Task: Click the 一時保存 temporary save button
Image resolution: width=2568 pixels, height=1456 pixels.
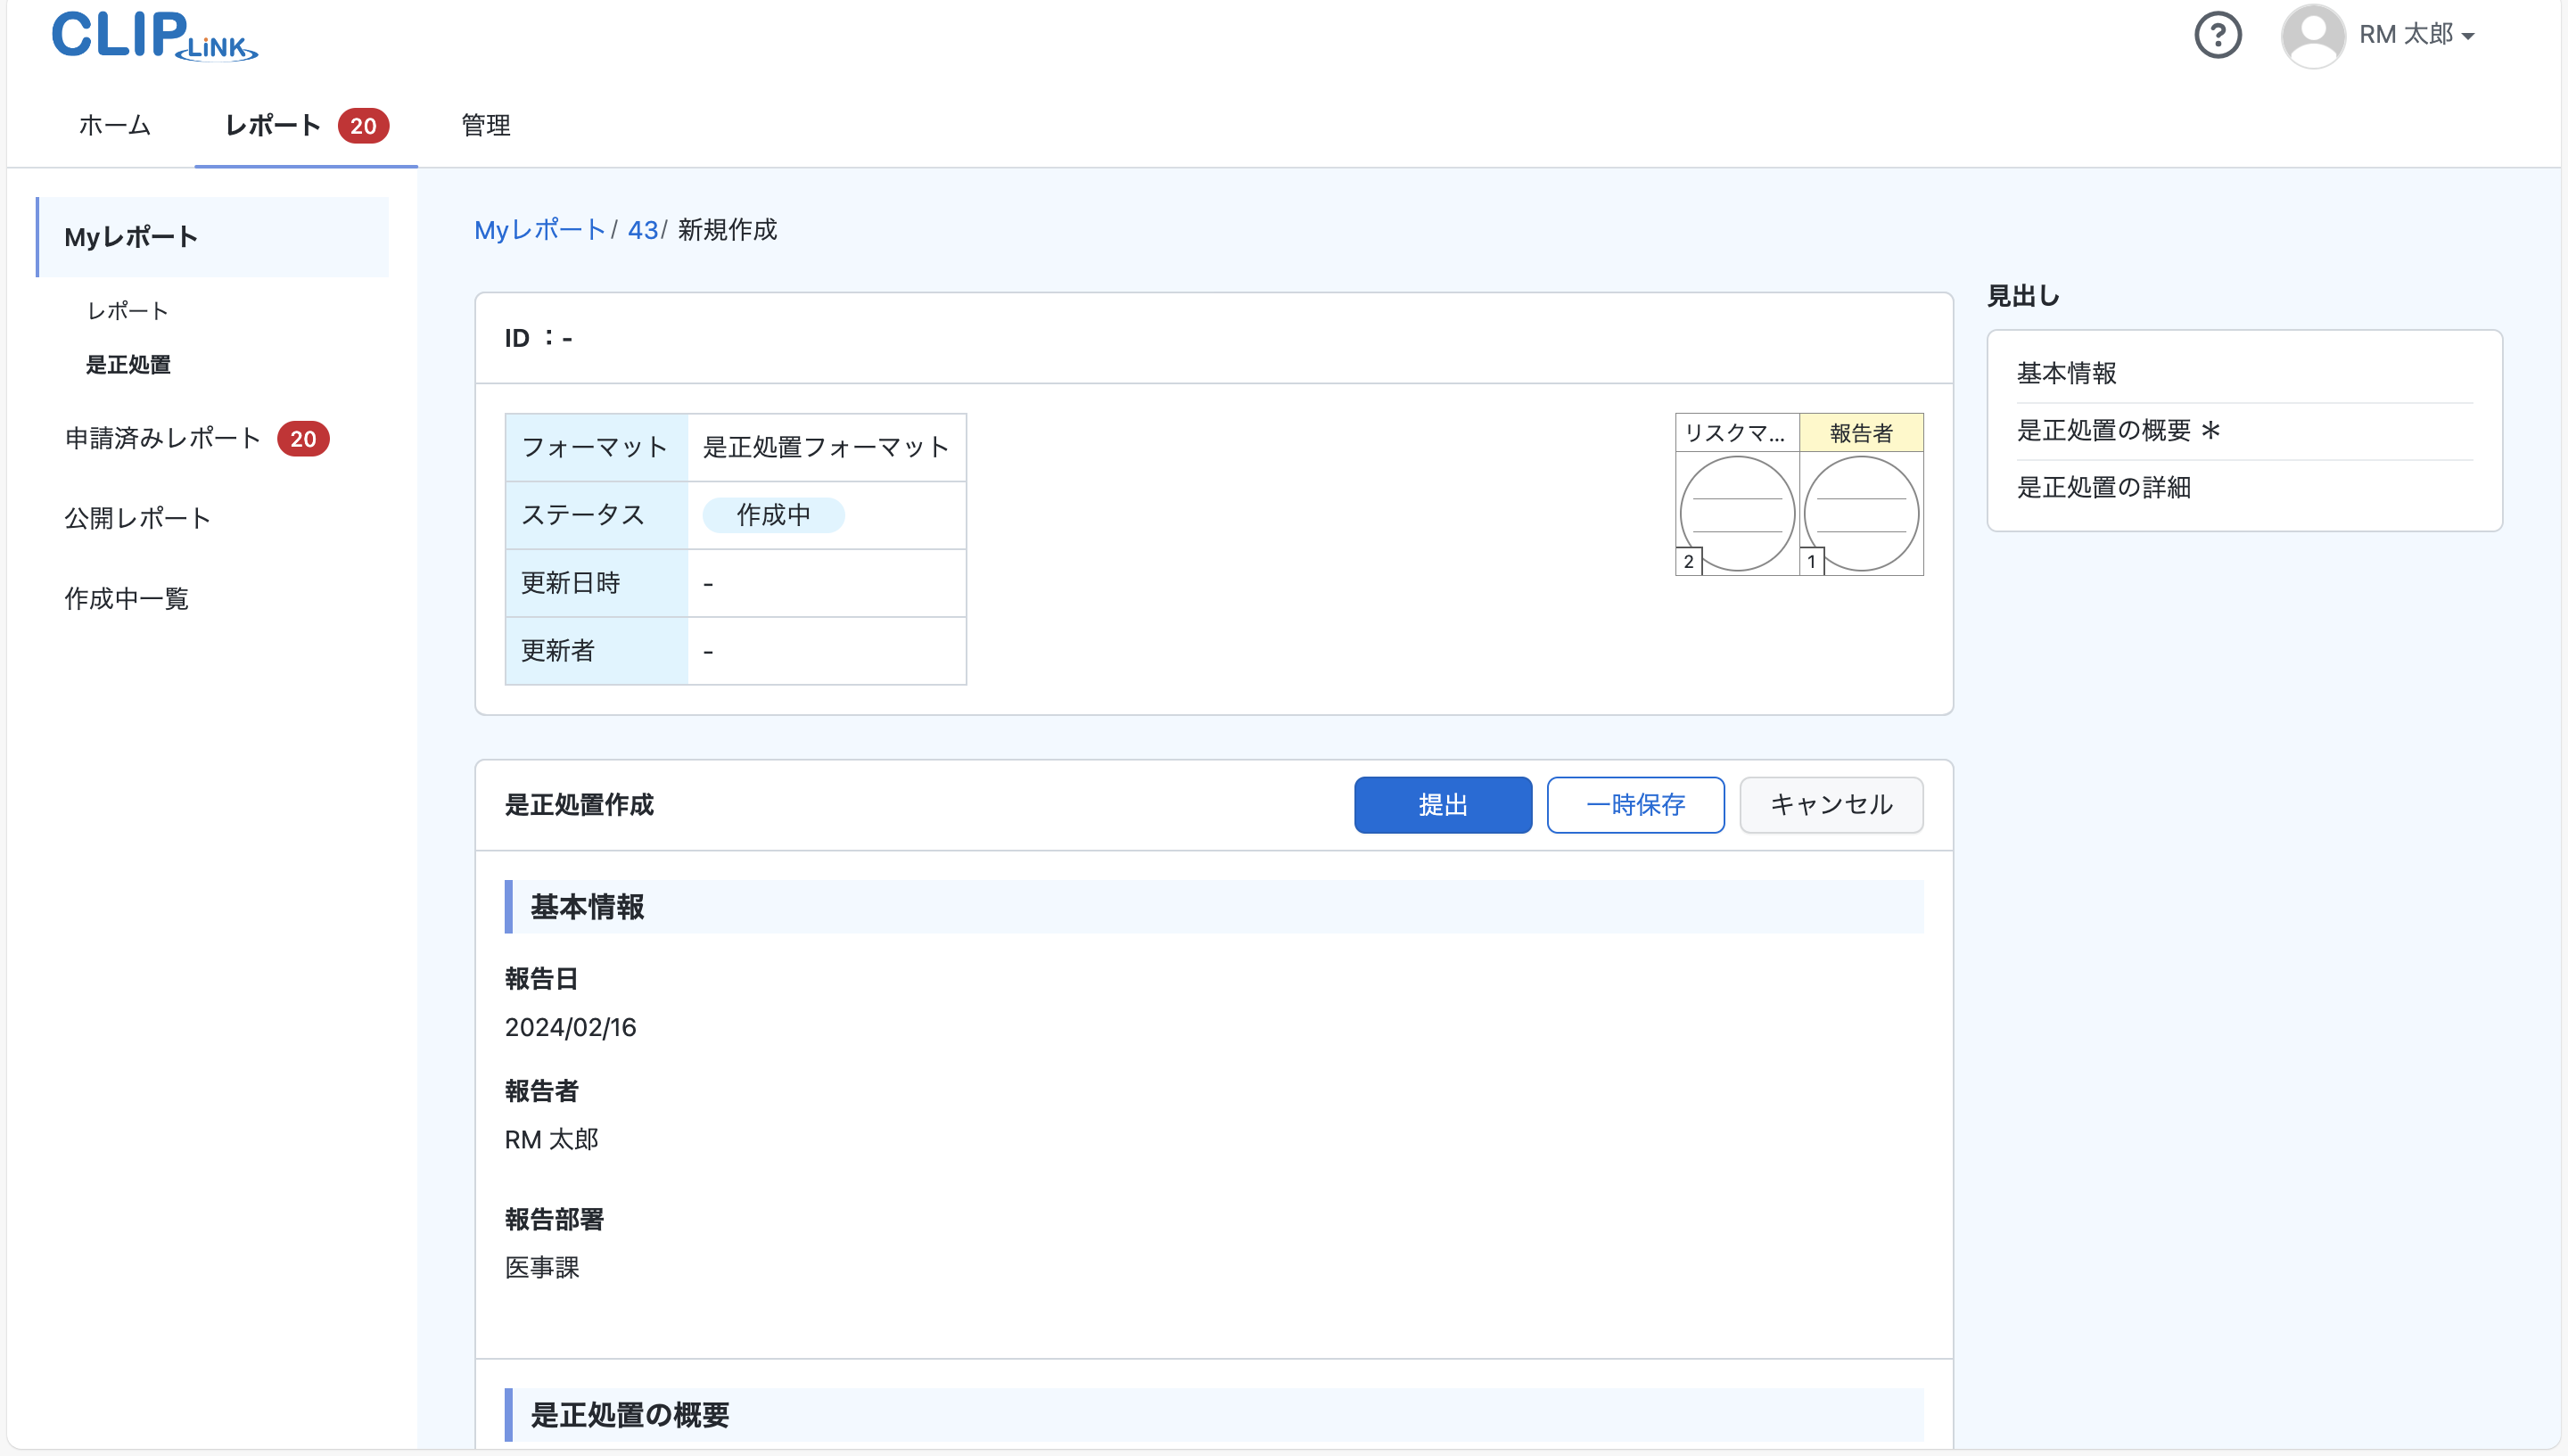Action: click(x=1635, y=805)
